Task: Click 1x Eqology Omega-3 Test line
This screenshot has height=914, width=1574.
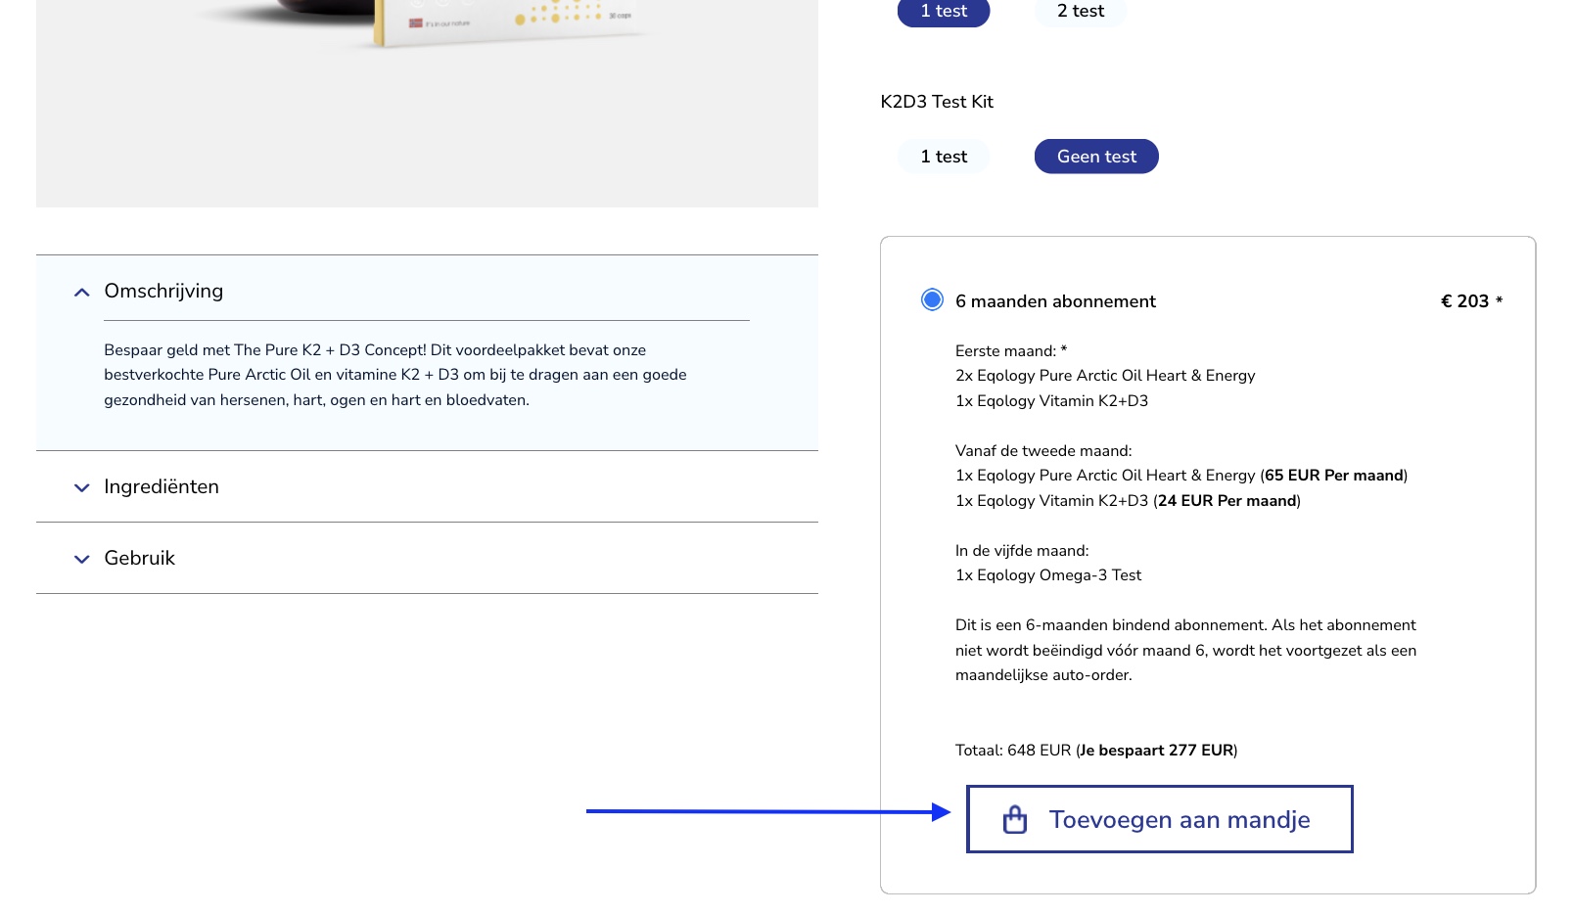Action: (x=1048, y=575)
